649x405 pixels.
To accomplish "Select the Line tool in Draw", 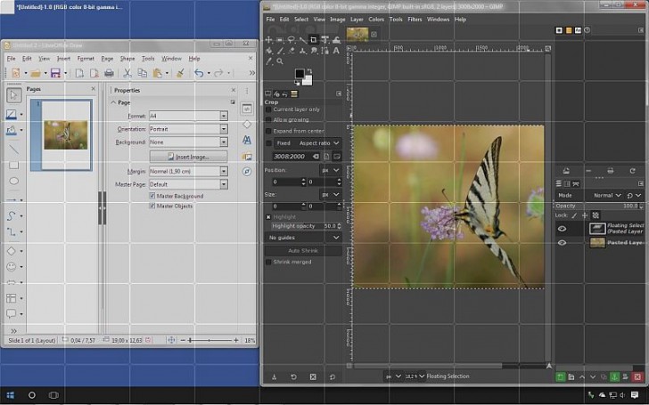I will (13, 149).
